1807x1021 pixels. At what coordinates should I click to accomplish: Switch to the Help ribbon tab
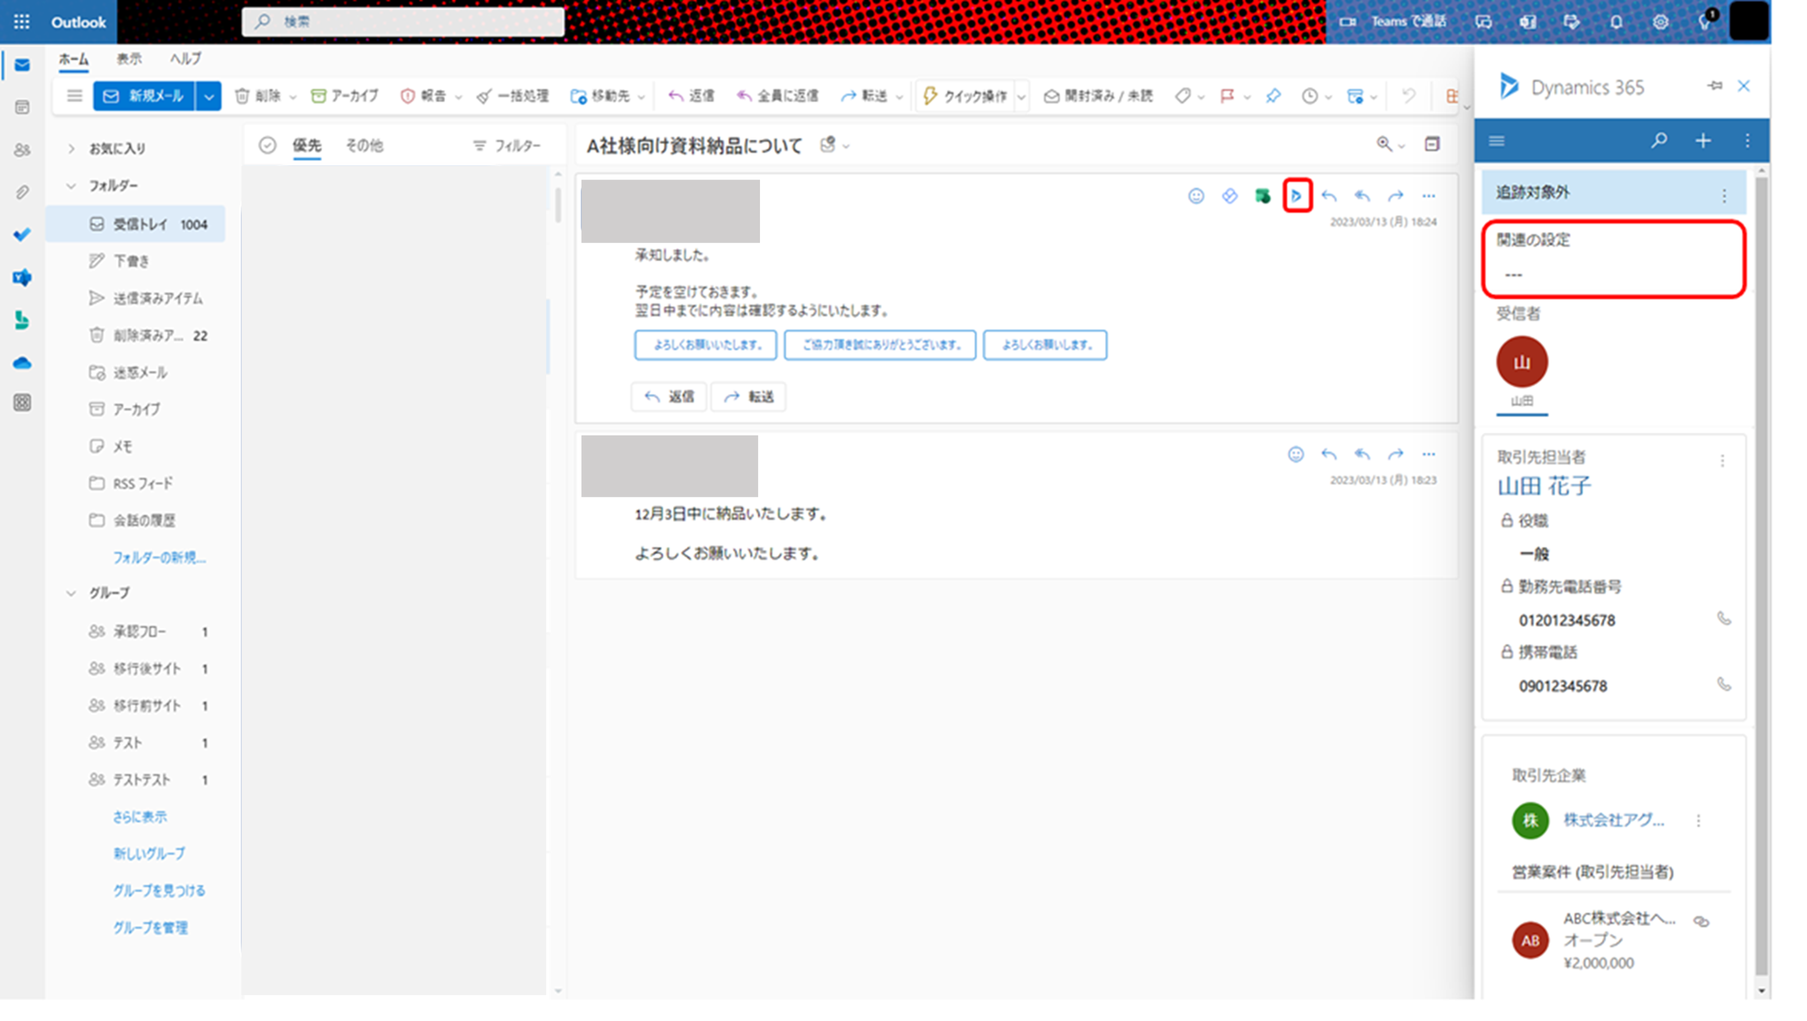point(186,59)
